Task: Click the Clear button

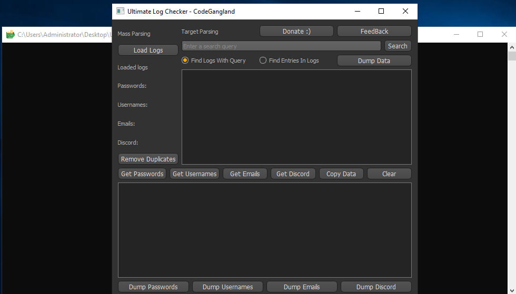Action: (x=389, y=174)
